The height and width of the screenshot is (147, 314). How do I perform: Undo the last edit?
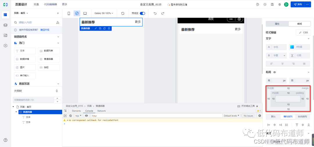pos(155,13)
